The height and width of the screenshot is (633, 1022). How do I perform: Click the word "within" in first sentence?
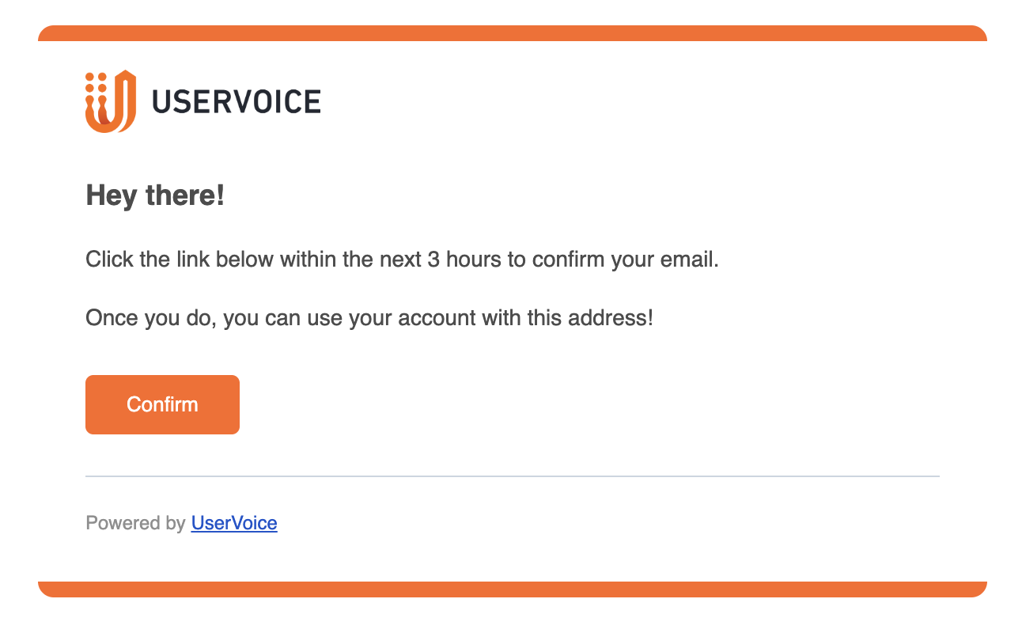click(x=308, y=260)
